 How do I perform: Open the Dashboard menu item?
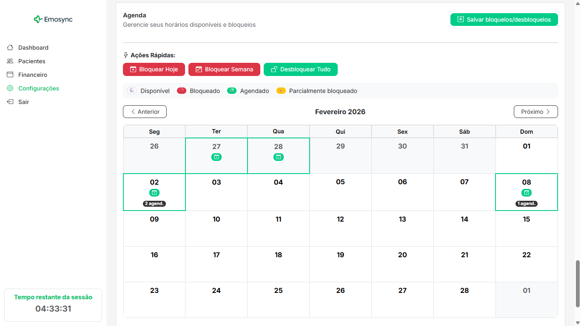click(x=33, y=48)
